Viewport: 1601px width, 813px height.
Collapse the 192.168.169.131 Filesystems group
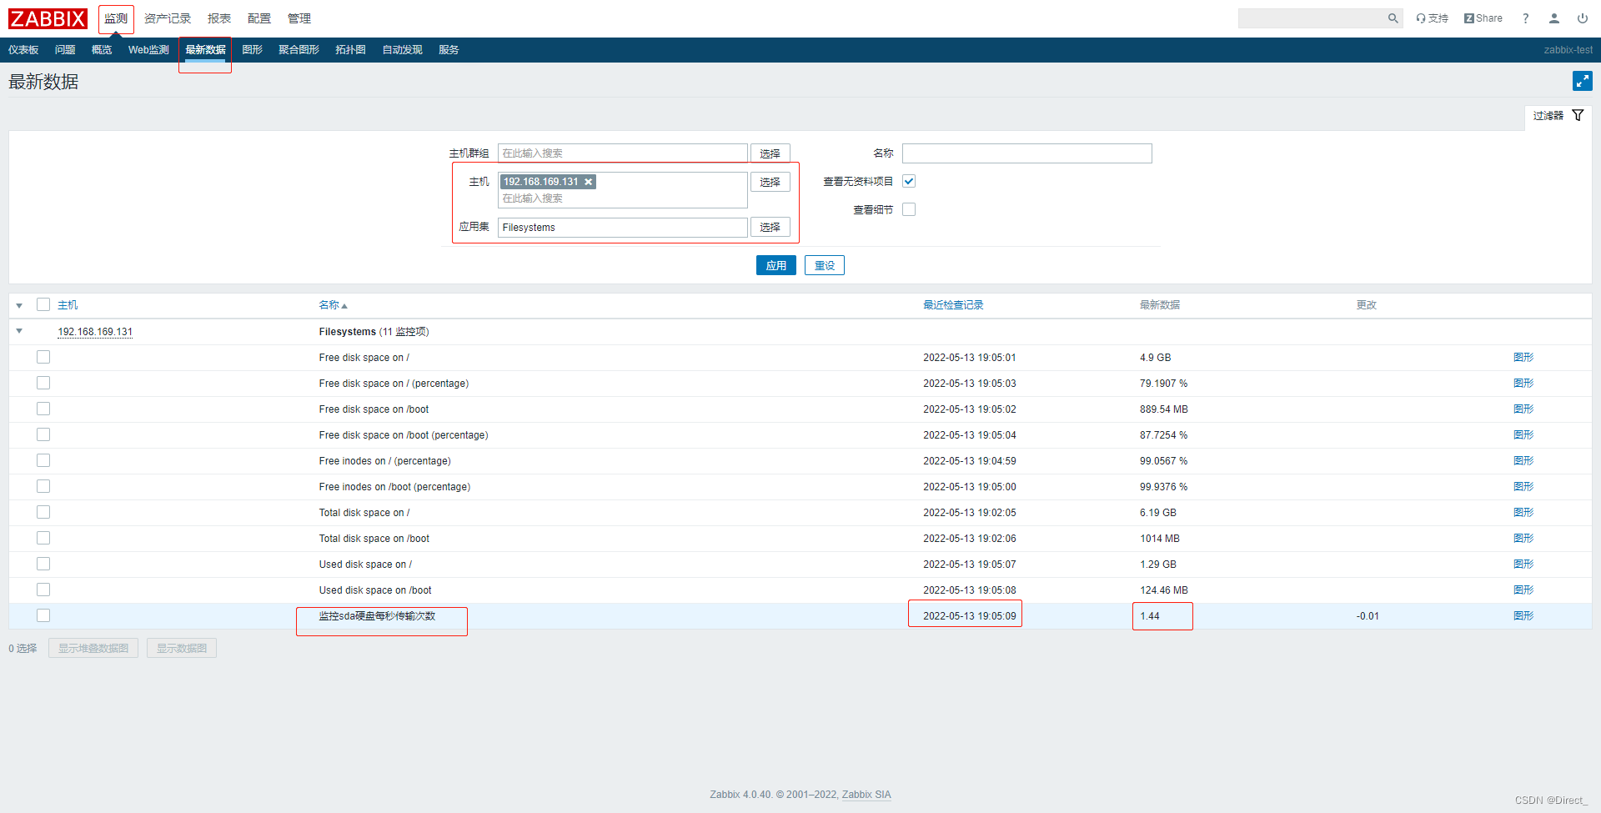[19, 331]
